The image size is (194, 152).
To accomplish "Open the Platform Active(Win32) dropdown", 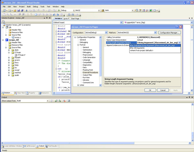I will pyautogui.click(x=155, y=33).
